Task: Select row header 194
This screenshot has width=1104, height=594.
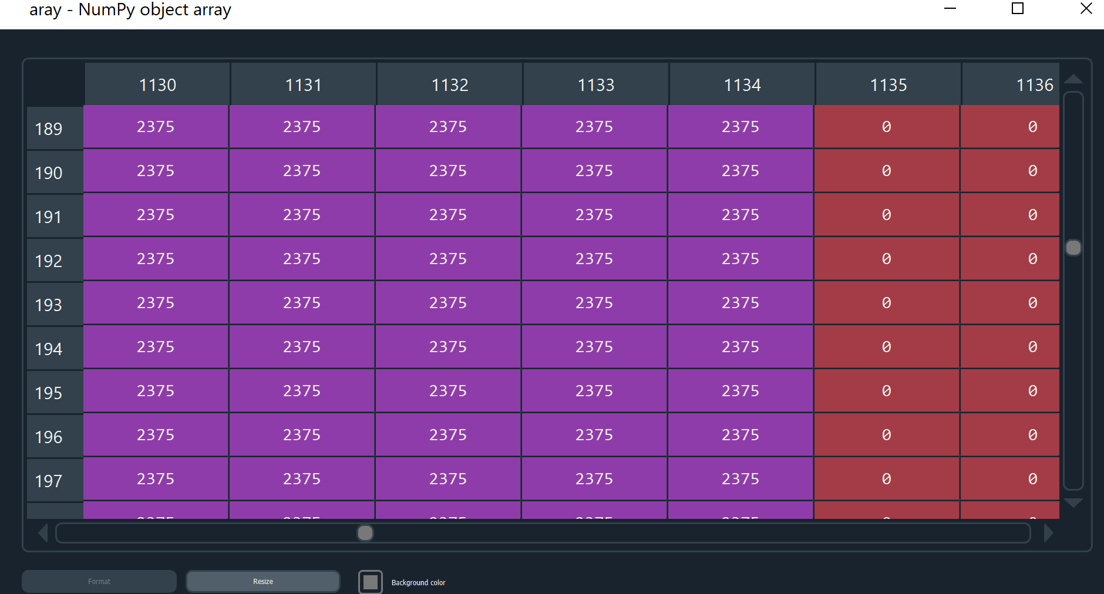Action: click(x=55, y=348)
